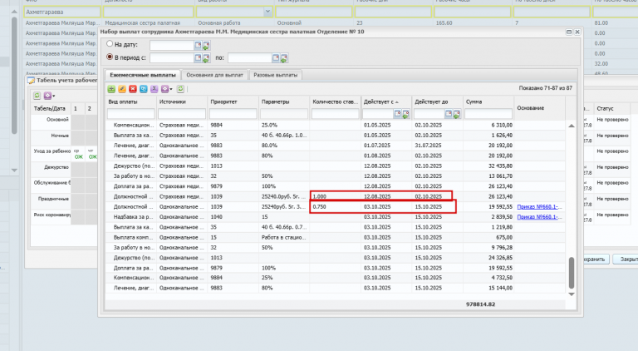This screenshot has width=638, height=351.
Task: Click the pencil edit icon in payments toolbar
Action: (122, 88)
